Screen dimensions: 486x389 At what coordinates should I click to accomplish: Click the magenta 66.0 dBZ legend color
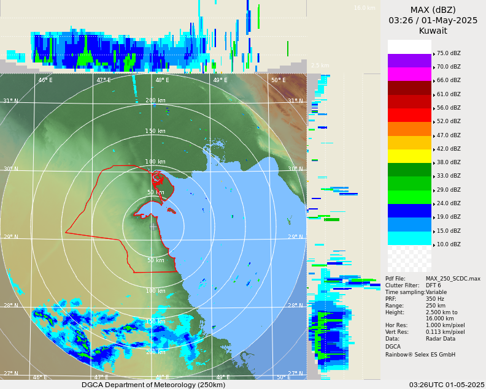coord(409,74)
